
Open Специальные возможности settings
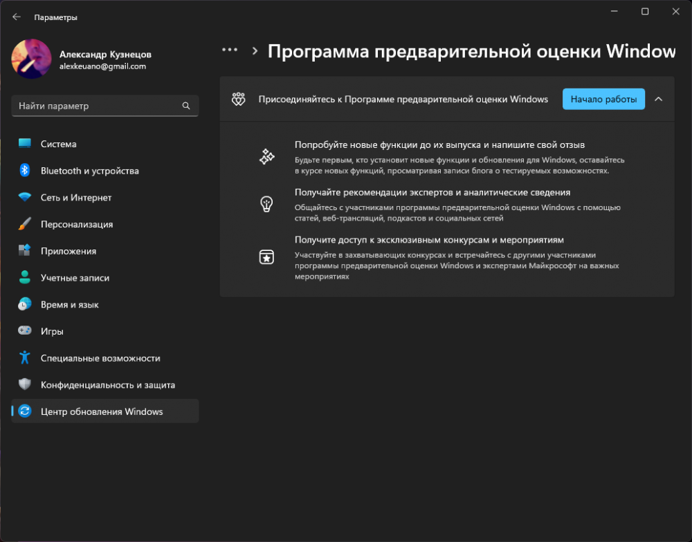[105, 358]
